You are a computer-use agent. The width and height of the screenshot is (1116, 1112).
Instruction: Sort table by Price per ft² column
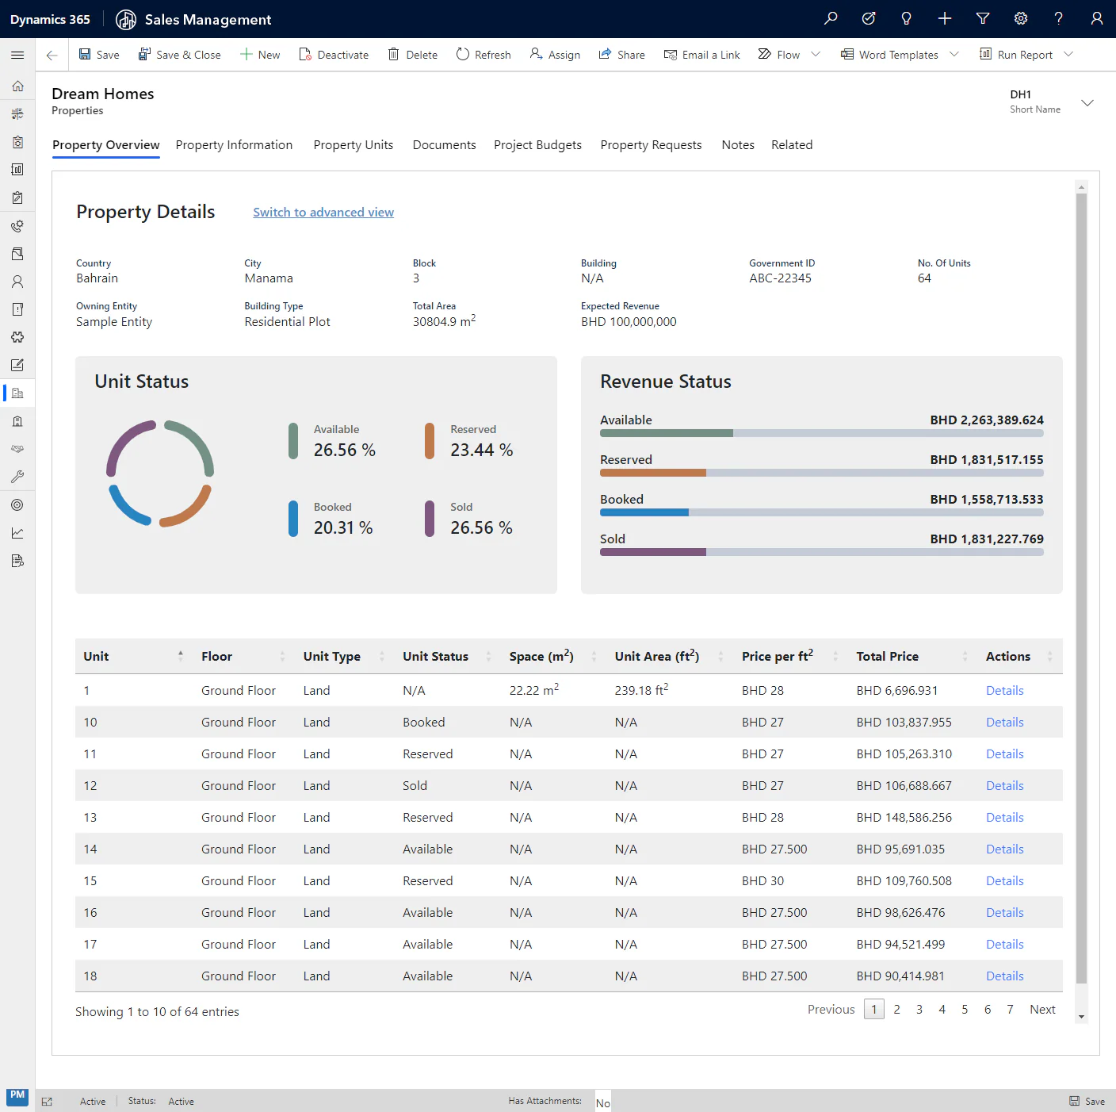[x=789, y=656]
